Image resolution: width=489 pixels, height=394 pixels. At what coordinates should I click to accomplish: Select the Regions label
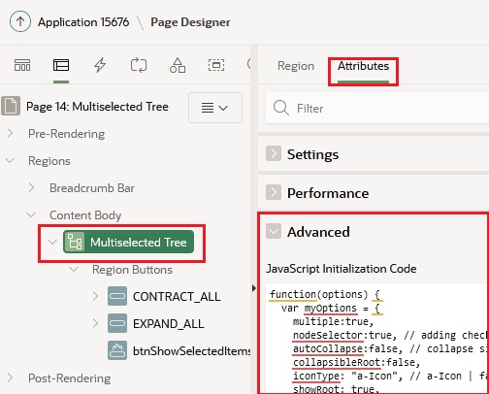49,161
